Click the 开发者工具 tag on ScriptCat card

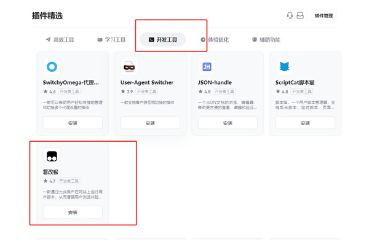301,91
